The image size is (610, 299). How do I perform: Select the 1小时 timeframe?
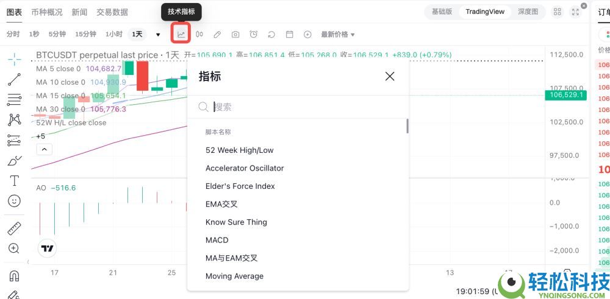113,34
